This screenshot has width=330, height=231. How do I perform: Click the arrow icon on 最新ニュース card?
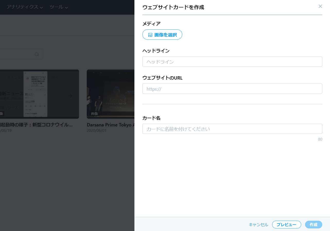pos(70,96)
